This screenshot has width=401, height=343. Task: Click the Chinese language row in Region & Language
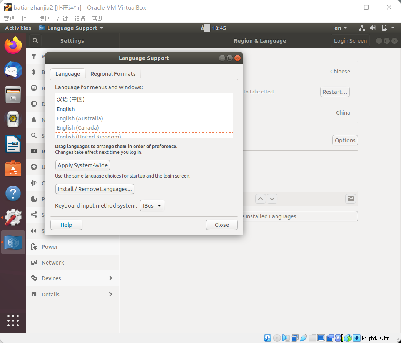pos(300,72)
